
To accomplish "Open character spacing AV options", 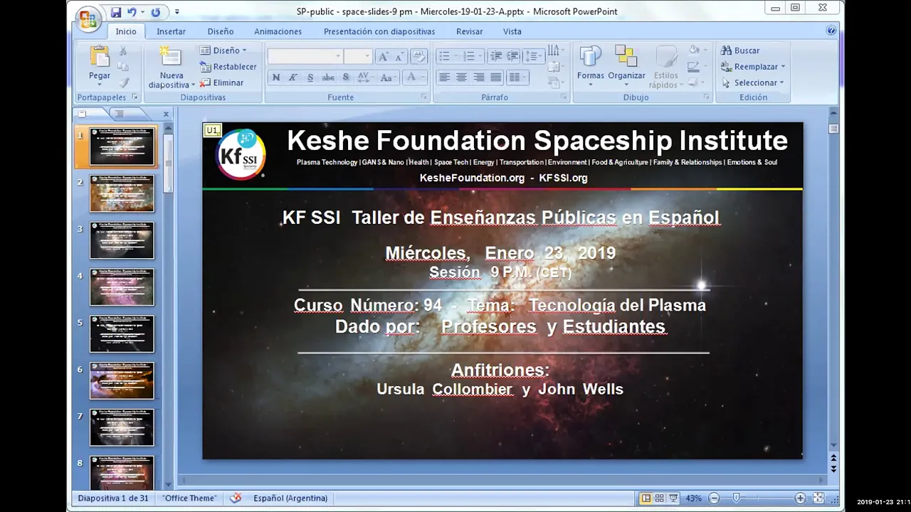I will click(x=364, y=78).
